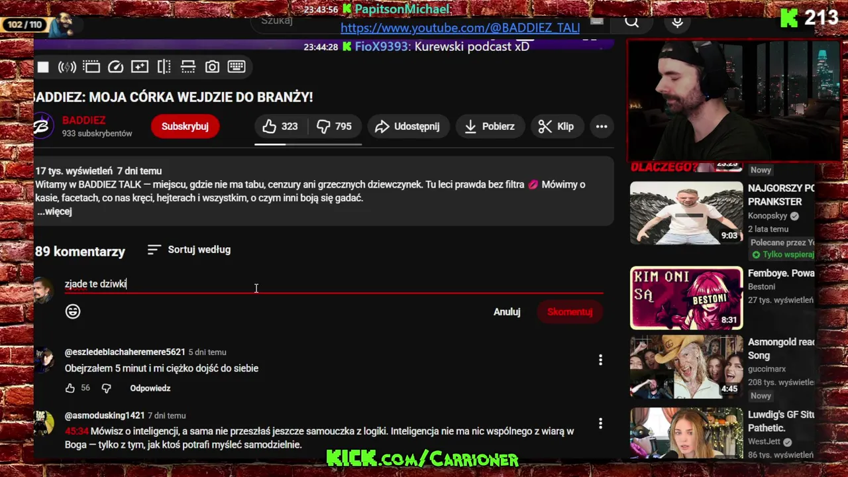This screenshot has height=477, width=848.
Task: Click the YouTube search magnifier icon
Action: (632, 22)
